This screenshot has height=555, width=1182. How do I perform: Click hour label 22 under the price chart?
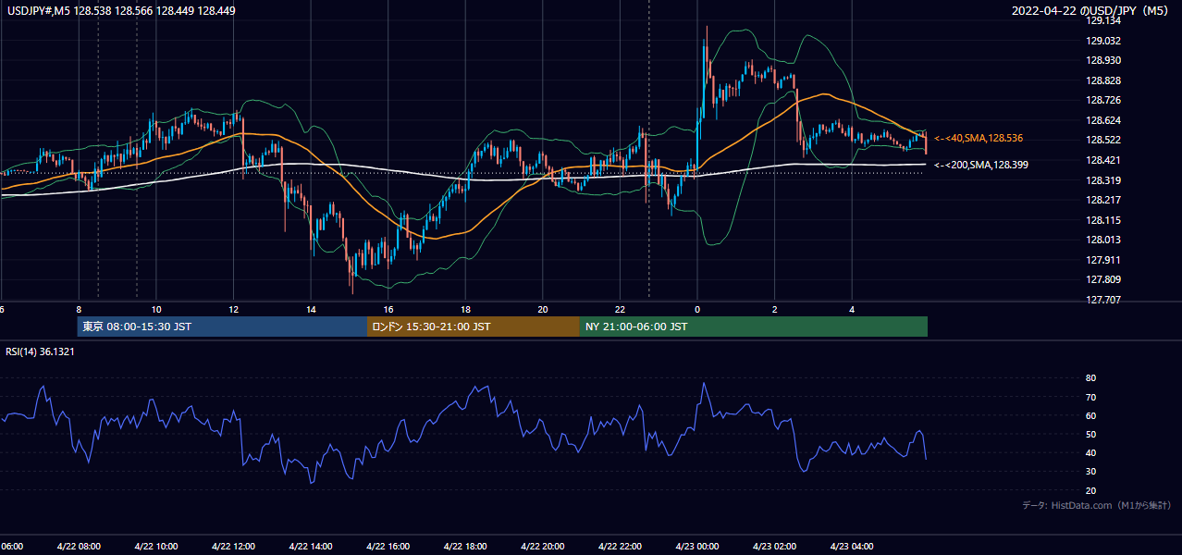(620, 310)
